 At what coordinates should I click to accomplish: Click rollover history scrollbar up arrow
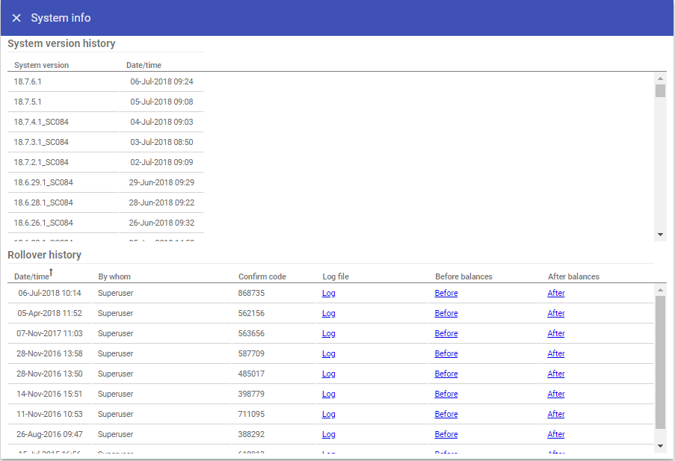pyautogui.click(x=660, y=290)
